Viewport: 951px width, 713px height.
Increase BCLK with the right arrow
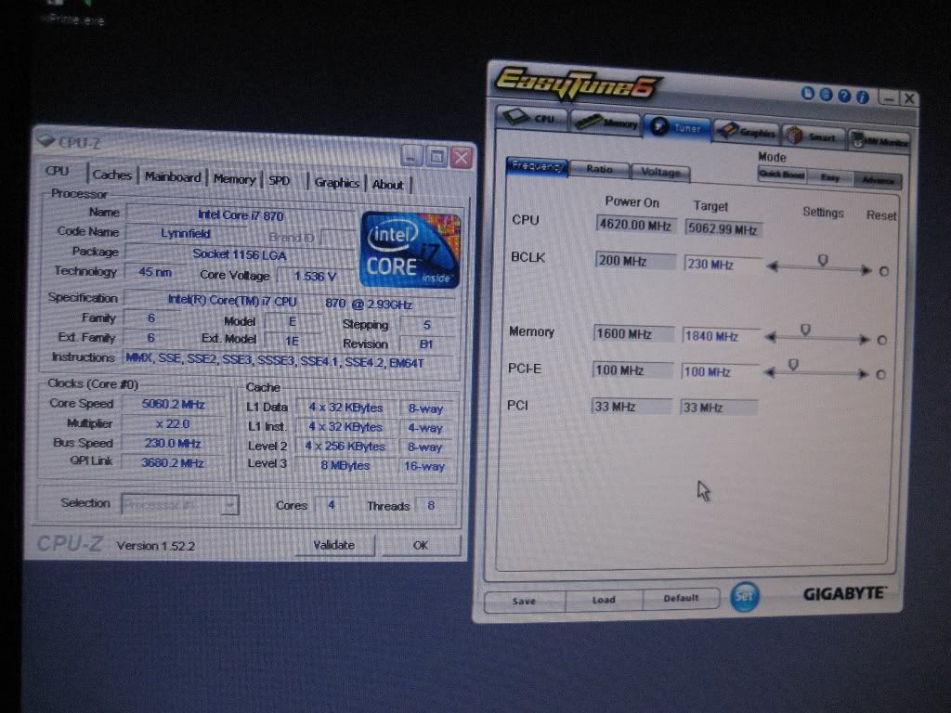click(866, 270)
